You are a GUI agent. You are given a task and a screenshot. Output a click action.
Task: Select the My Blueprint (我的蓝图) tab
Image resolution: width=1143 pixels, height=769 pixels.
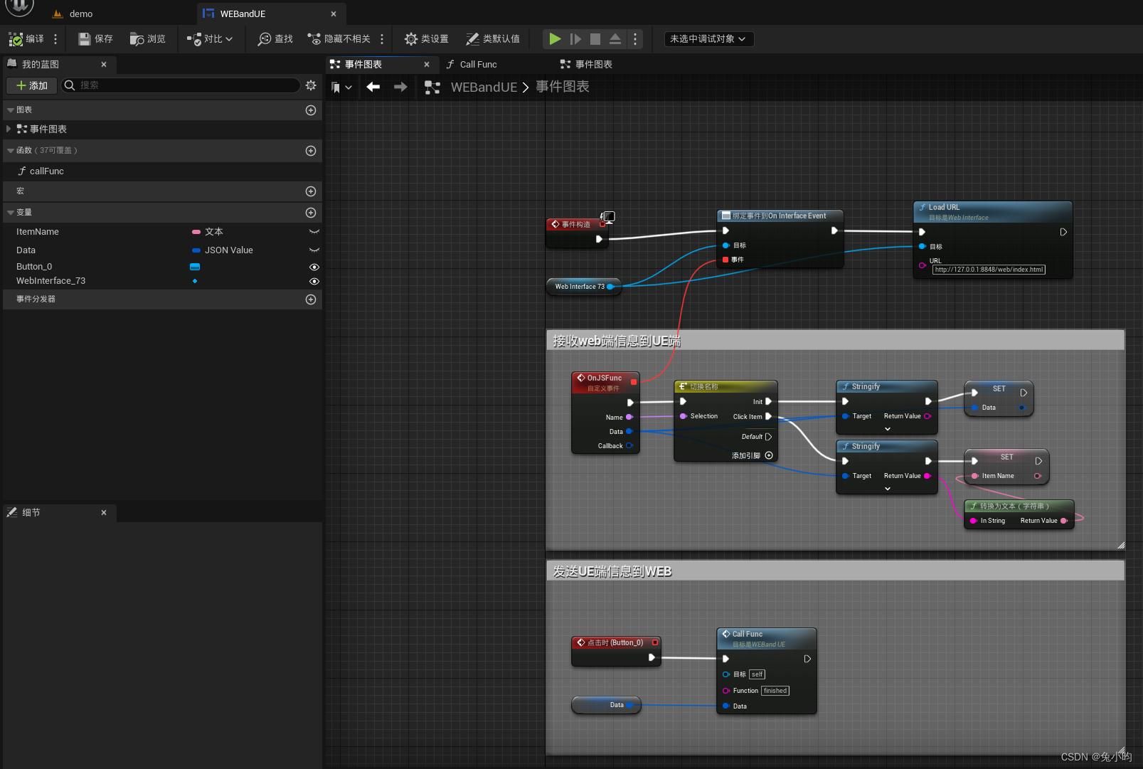[x=41, y=64]
